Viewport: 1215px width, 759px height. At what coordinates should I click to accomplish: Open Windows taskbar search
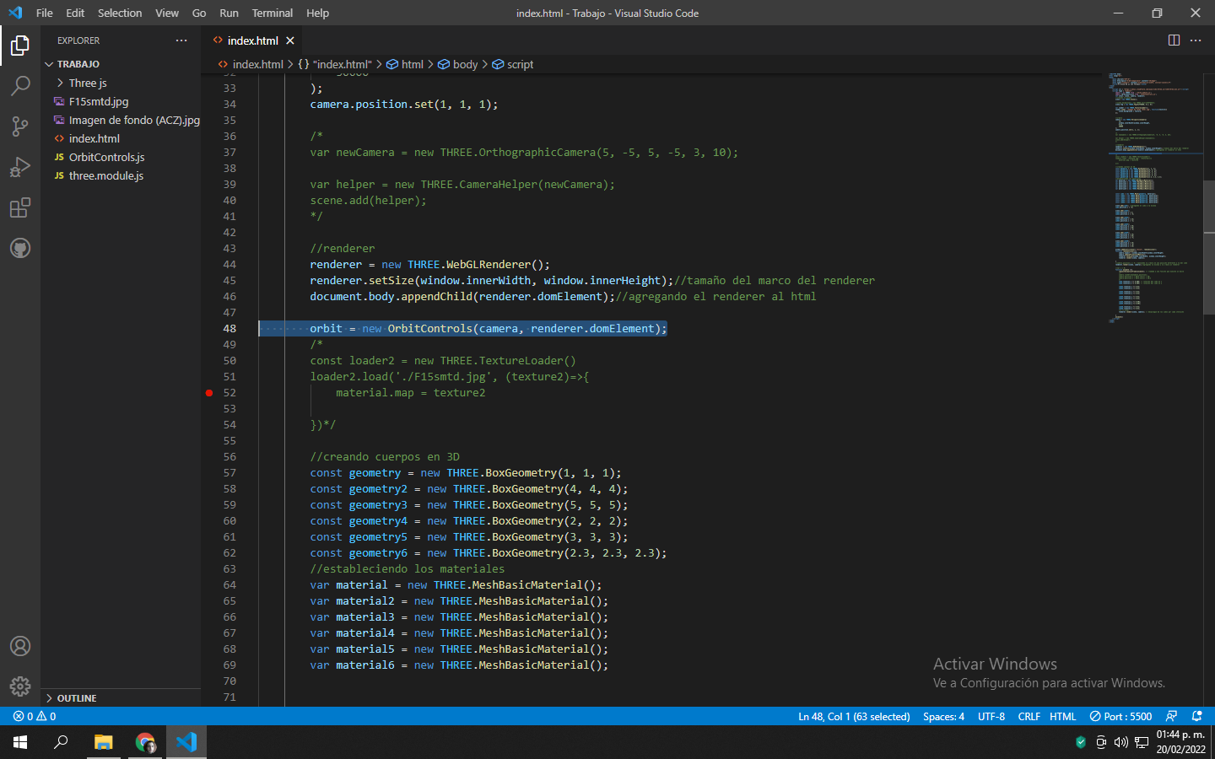[61, 742]
